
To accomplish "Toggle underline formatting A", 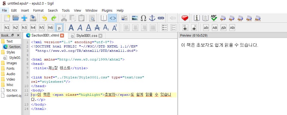I will click(89, 28).
